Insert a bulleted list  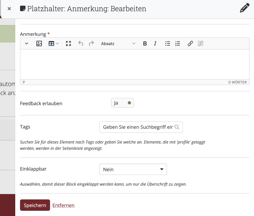(x=168, y=44)
